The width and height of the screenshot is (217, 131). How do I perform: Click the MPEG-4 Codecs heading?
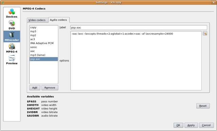click(34, 9)
